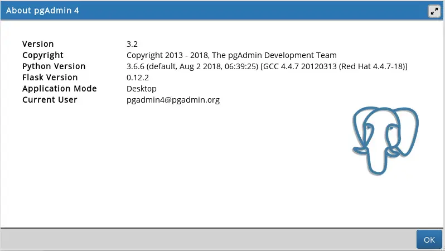
Task: Click the maximize dialog icon
Action: [434, 11]
